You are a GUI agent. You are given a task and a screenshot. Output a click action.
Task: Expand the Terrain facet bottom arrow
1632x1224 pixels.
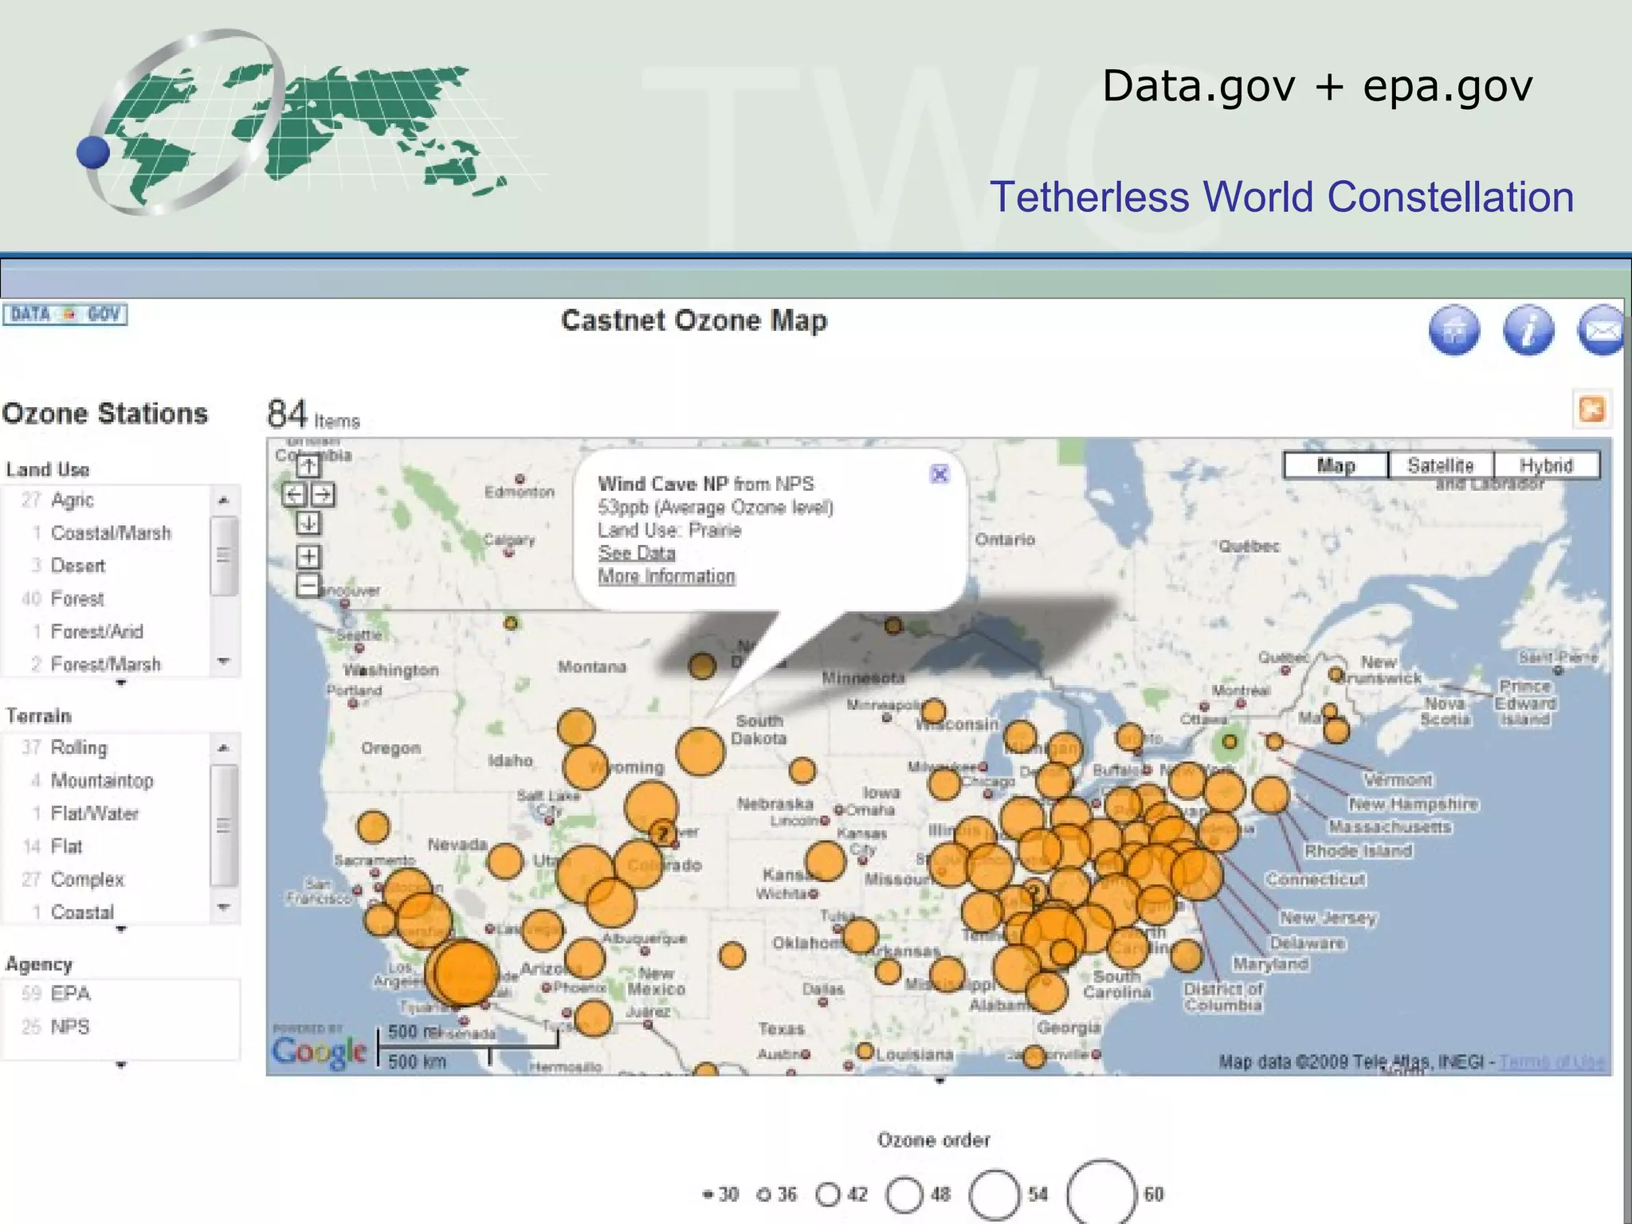121,929
